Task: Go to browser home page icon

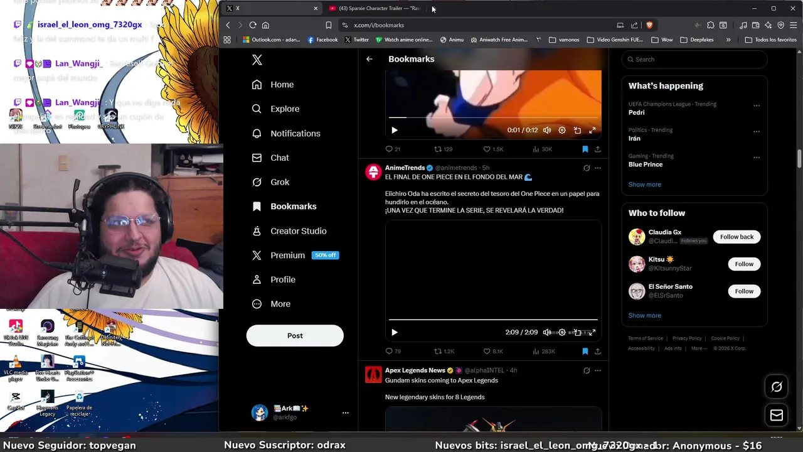Action: pyautogui.click(x=265, y=25)
